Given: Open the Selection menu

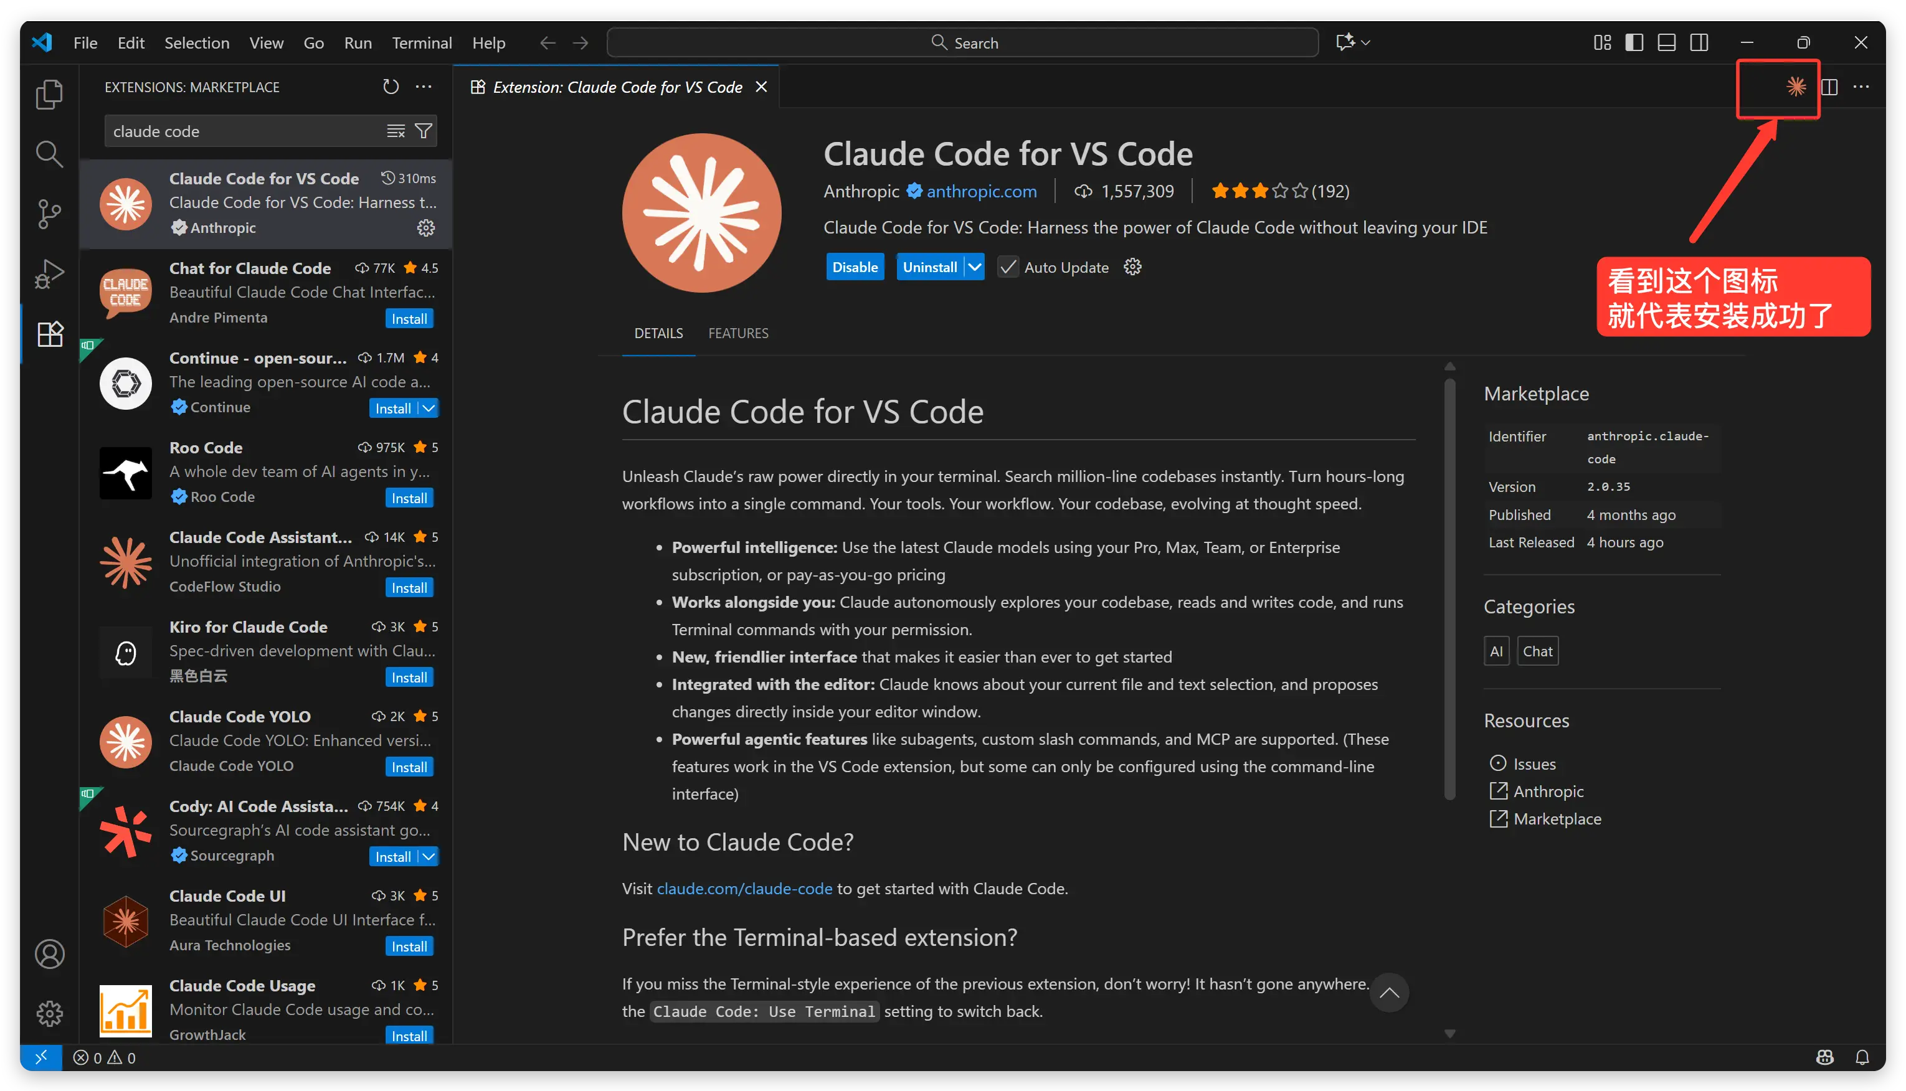Looking at the screenshot, I should tap(196, 43).
